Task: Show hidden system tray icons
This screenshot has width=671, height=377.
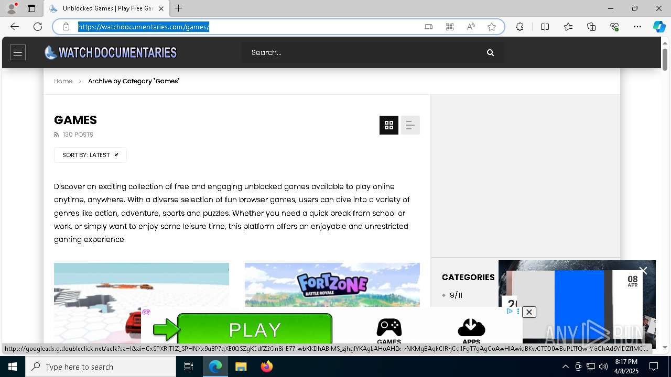Action: (565, 367)
